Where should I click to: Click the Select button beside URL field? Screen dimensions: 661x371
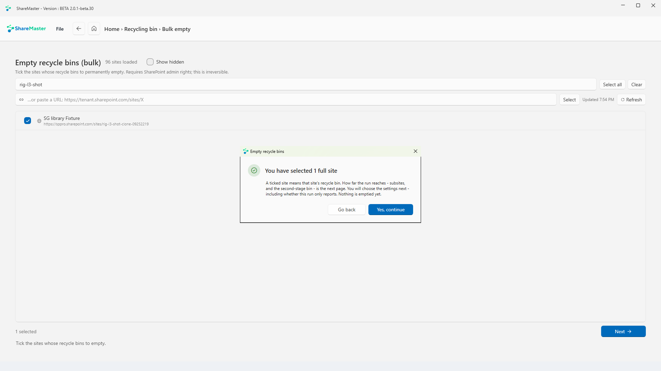coord(569,100)
